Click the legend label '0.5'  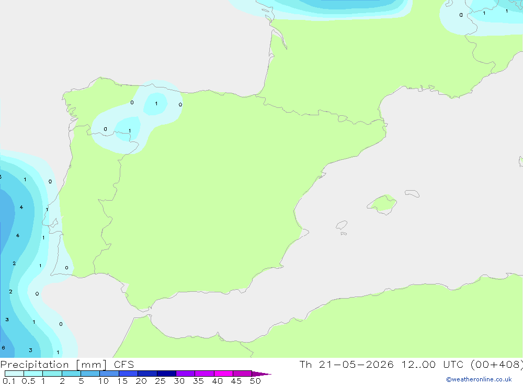(28, 381)
